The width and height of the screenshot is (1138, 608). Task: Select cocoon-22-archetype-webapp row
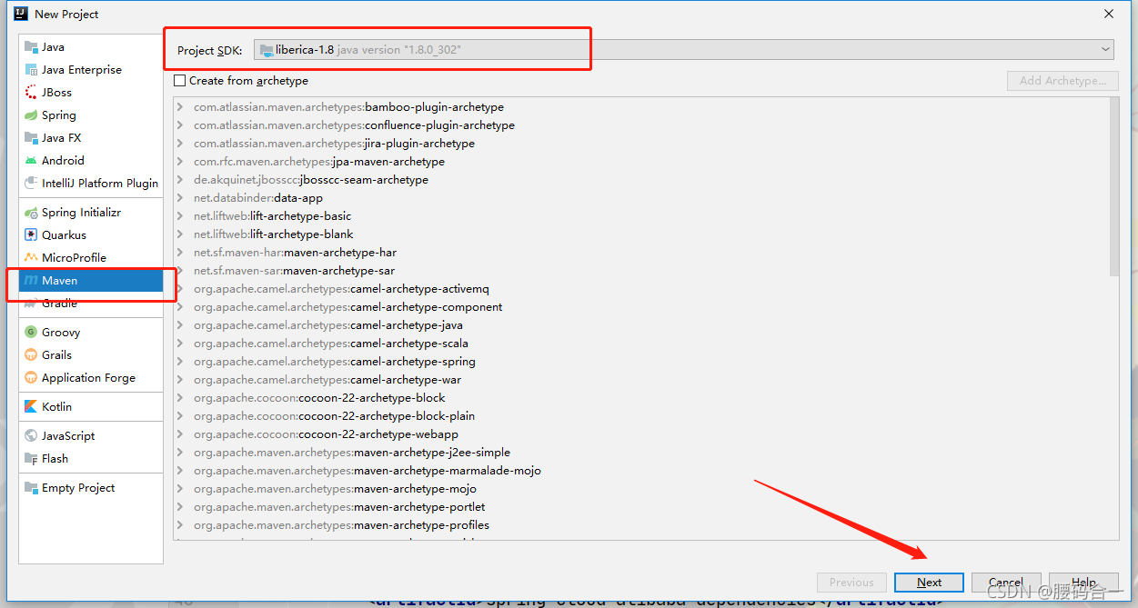(641, 434)
